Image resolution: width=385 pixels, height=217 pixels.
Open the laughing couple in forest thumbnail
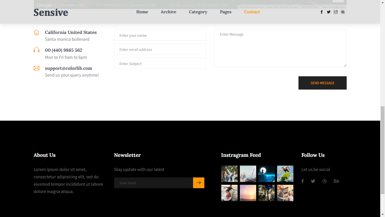229,174
